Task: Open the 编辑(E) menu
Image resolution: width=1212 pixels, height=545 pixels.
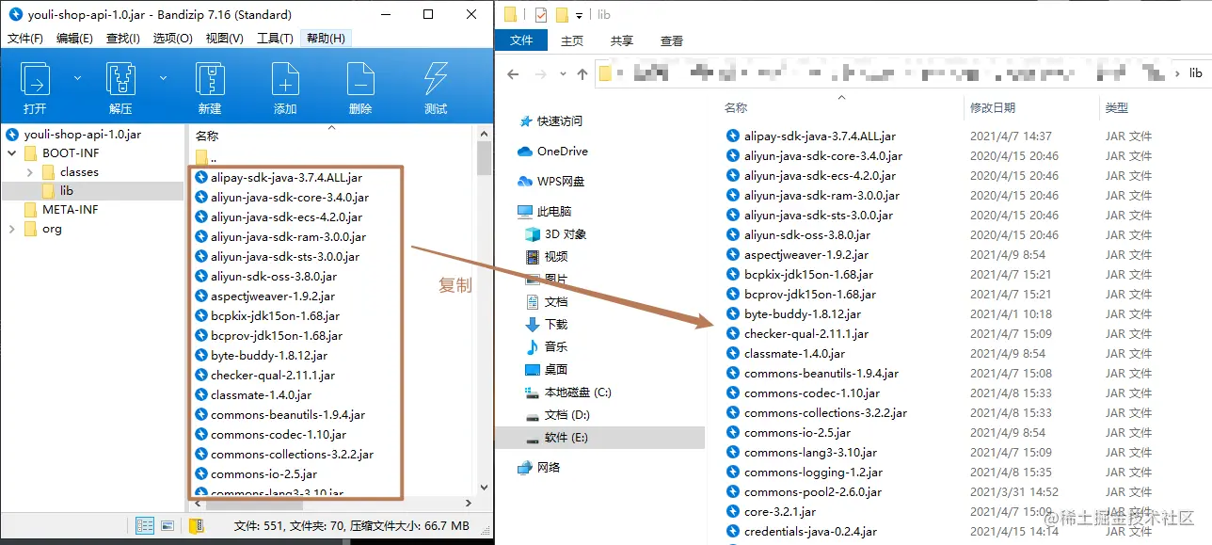Action: tap(74, 39)
